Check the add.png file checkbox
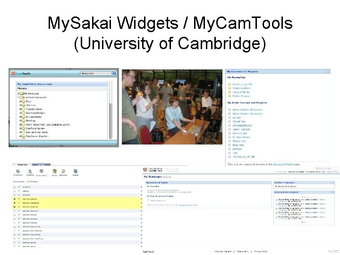 tap(15, 191)
